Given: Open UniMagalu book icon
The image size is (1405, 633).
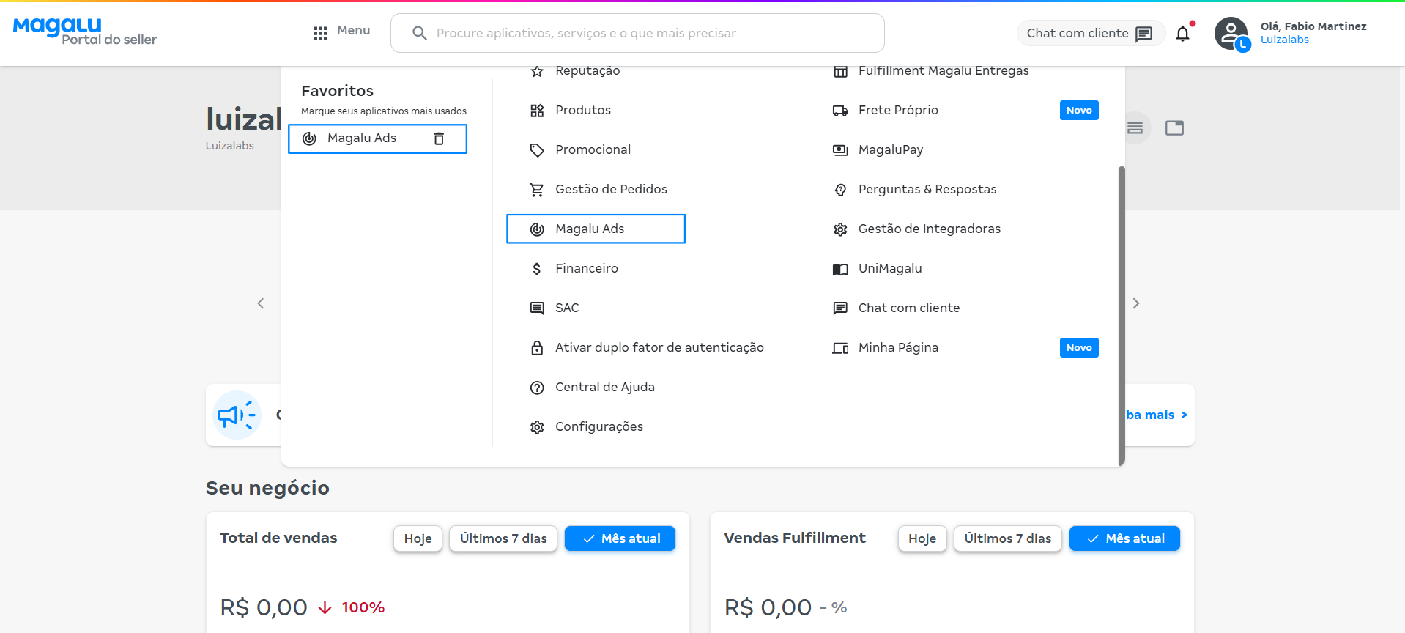Looking at the screenshot, I should (x=839, y=269).
